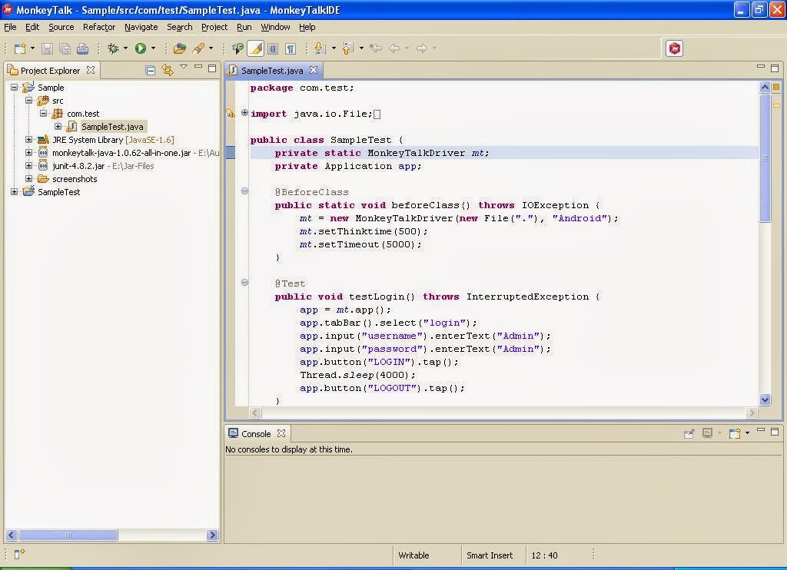Maximize the editor area

tap(775, 68)
